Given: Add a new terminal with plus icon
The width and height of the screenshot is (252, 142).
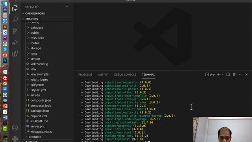Looking at the screenshot, I should coord(219,75).
